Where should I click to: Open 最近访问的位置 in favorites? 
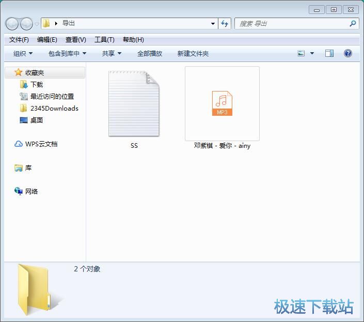pyautogui.click(x=52, y=97)
